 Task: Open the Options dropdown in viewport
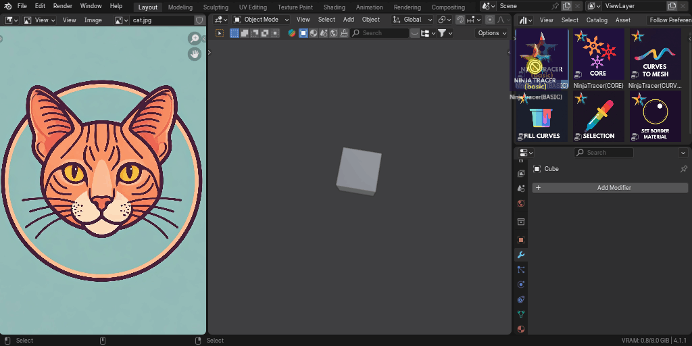pyautogui.click(x=492, y=33)
